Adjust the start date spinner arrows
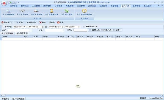164x100 pixels. [x=27, y=27]
